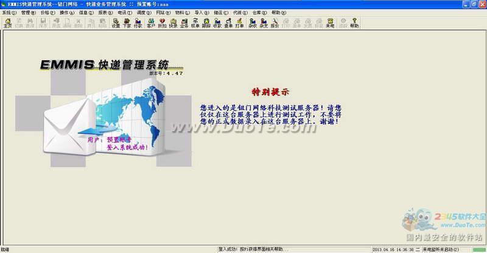Open the 帮助 menu in menu bar
487x253 pixels.
(x=279, y=13)
